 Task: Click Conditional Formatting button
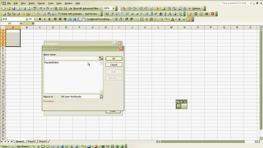99,19
